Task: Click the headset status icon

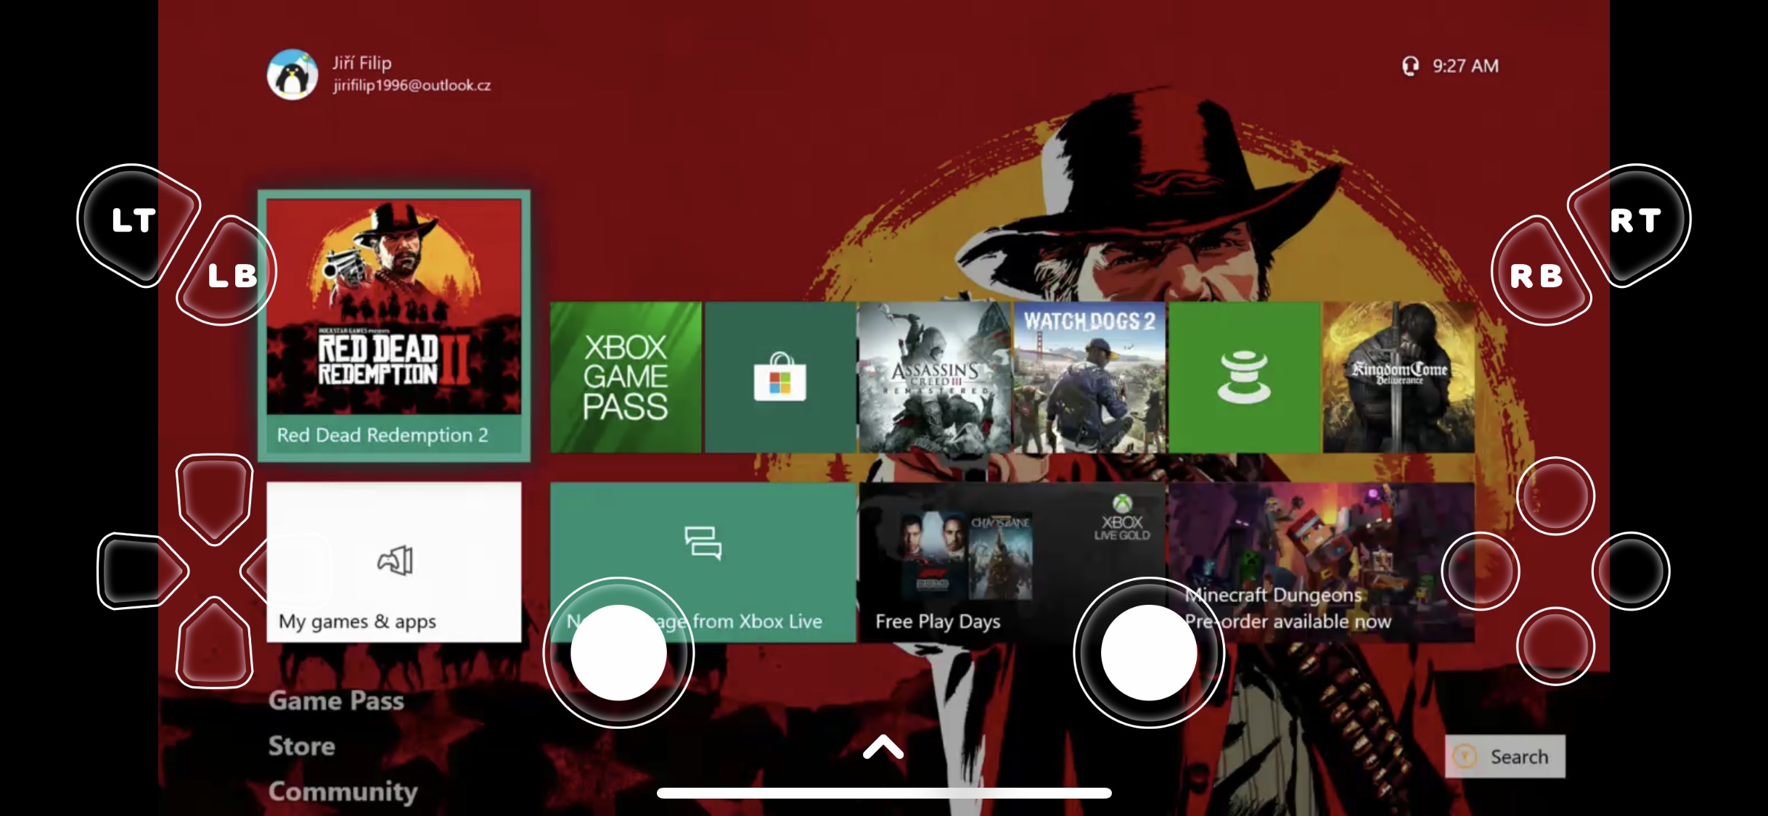Action: pos(1410,66)
